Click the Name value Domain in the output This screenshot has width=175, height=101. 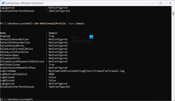tap(53, 33)
